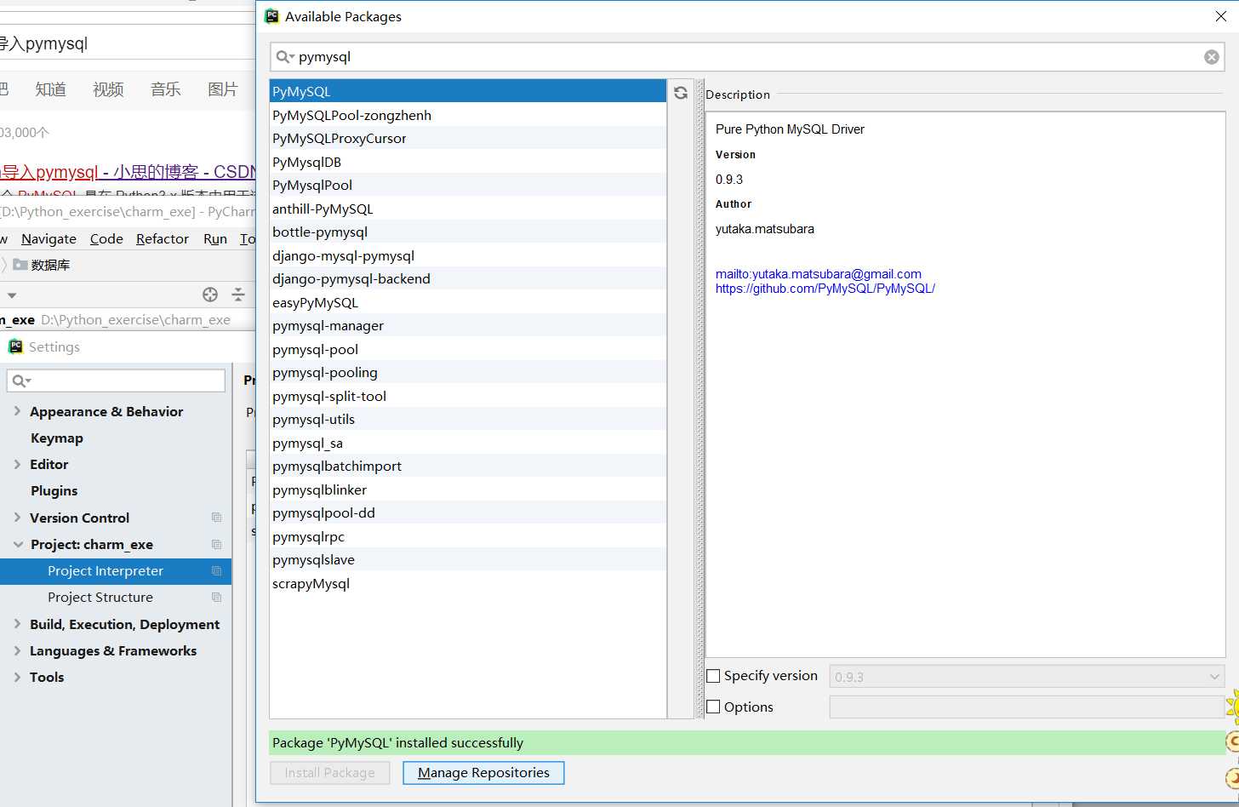Click the scroll-from-source target icon
Screen dimensions: 1239x807
click(210, 295)
